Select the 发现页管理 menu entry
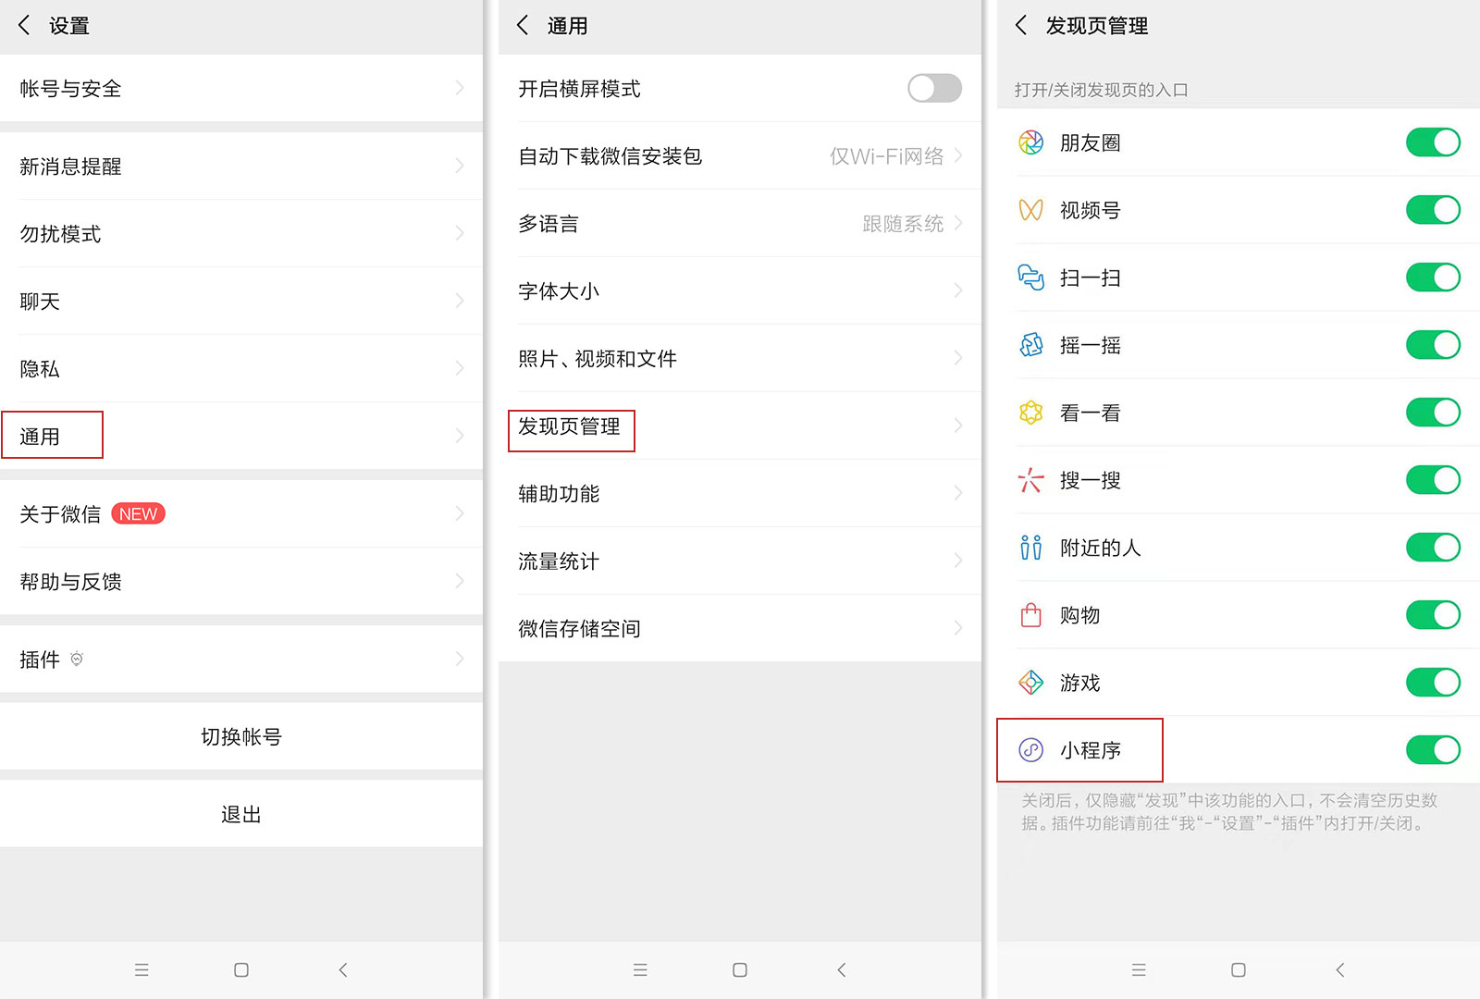The height and width of the screenshot is (999, 1480). (x=571, y=427)
